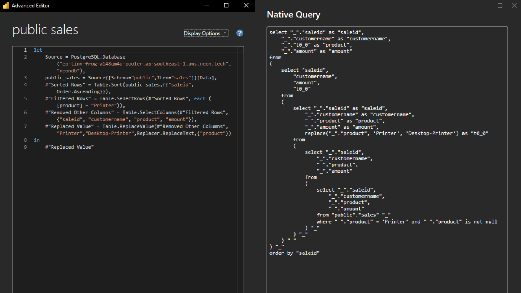Click #"Replaced Value" on line 9

pos(69,147)
